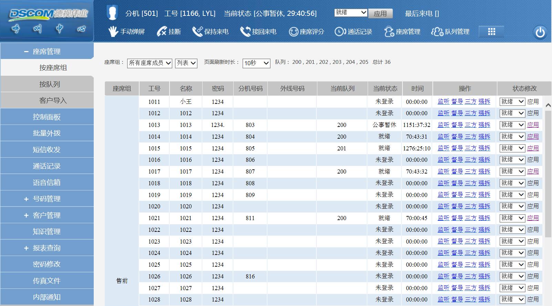
Task: Click the 挂断 hang-up phone icon
Action: (162, 32)
